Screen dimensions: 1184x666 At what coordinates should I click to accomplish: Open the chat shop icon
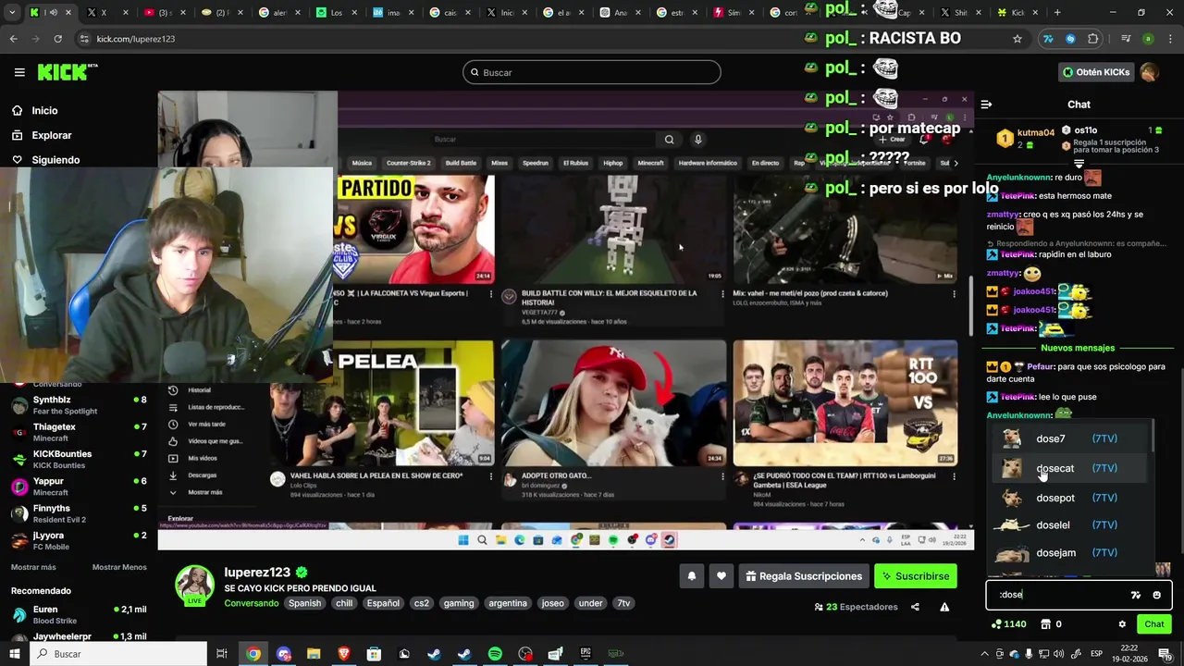pyautogui.click(x=1046, y=624)
